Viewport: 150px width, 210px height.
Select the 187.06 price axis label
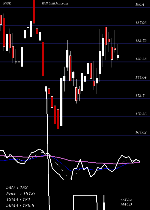pyautogui.click(x=141, y=23)
